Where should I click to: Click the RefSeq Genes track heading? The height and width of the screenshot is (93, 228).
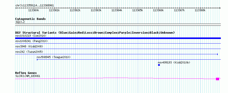26,73
